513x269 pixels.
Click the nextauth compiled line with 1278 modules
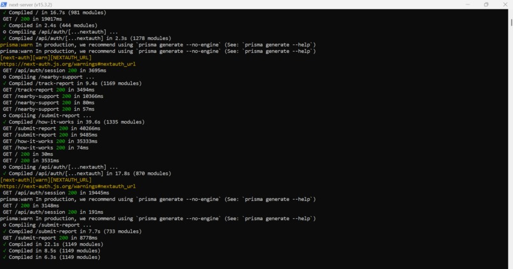87,38
